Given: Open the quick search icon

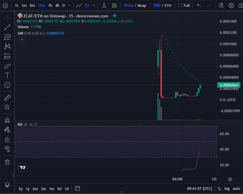Looking at the screenshot, I should [x=221, y=6].
